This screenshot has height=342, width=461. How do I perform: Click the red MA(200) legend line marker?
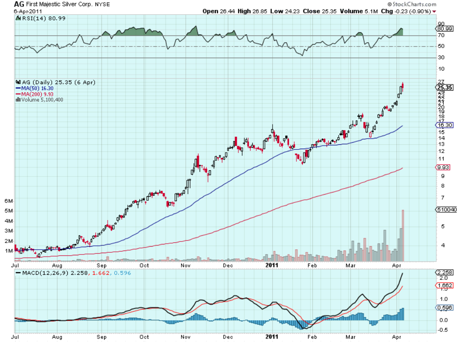[x=18, y=94]
